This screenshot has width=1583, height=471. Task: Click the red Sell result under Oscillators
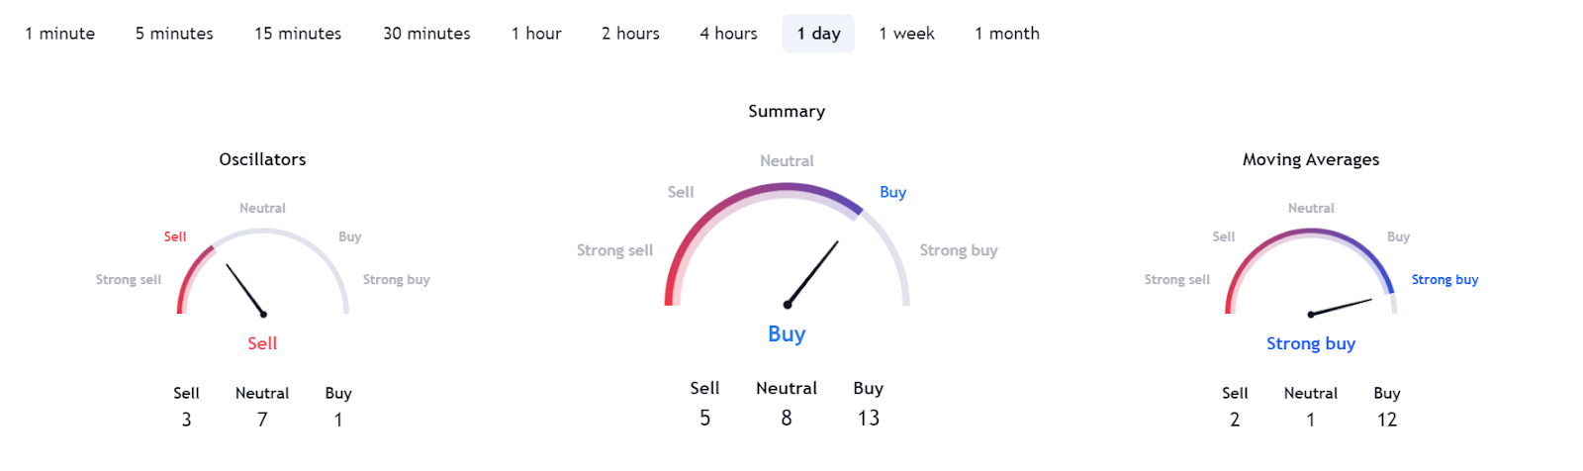pos(262,343)
